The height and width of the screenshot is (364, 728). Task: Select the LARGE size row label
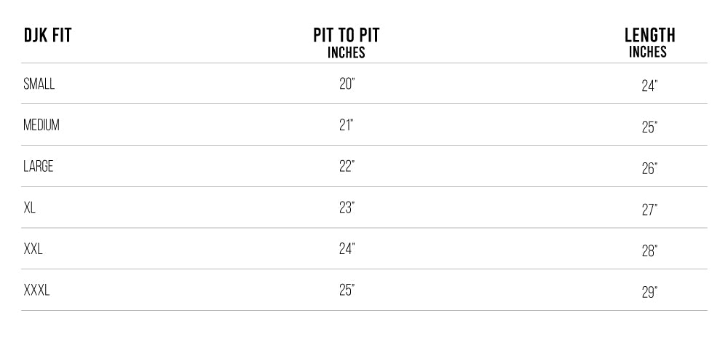(x=39, y=166)
